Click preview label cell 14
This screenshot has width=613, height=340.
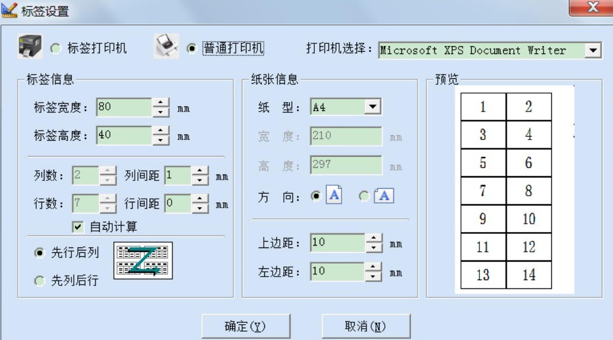[529, 275]
